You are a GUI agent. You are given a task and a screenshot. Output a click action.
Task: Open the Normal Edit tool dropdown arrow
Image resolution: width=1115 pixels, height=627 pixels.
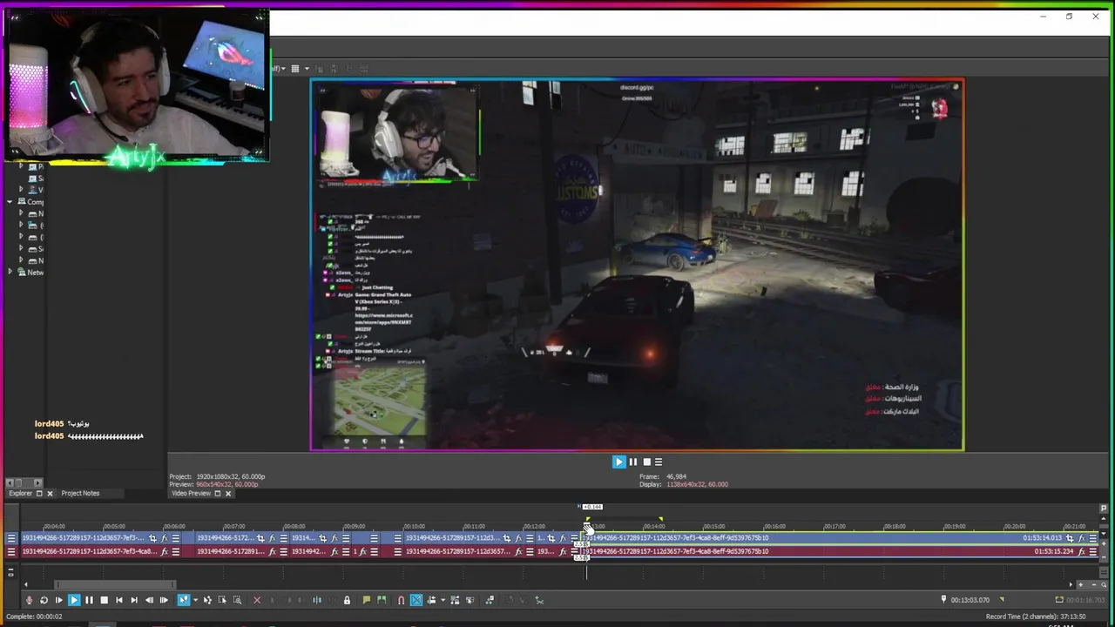(195, 600)
